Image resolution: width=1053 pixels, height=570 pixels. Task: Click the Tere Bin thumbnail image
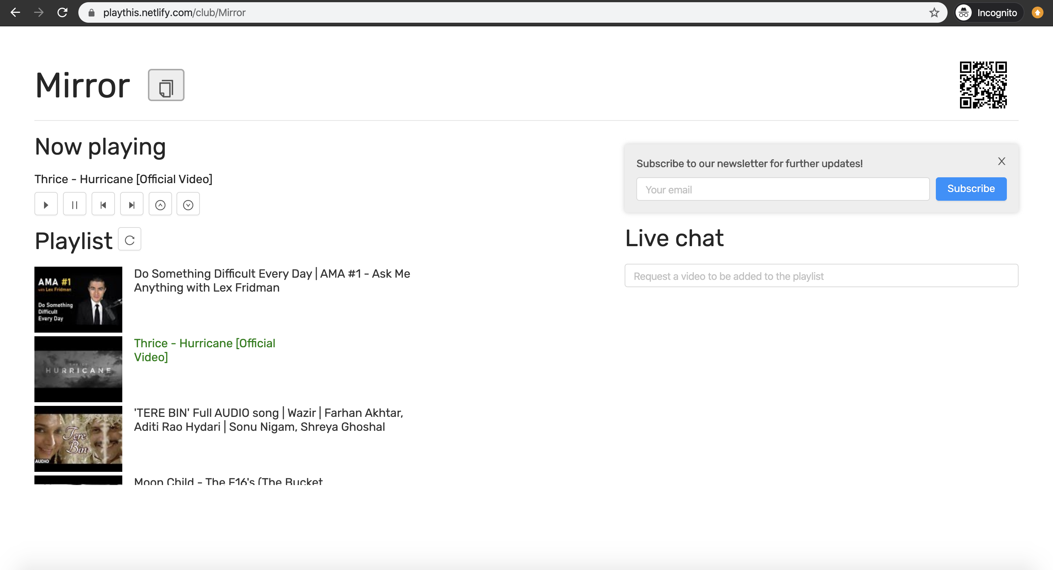pyautogui.click(x=78, y=438)
